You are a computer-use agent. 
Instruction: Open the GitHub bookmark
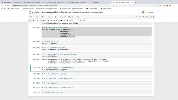[28, 9]
